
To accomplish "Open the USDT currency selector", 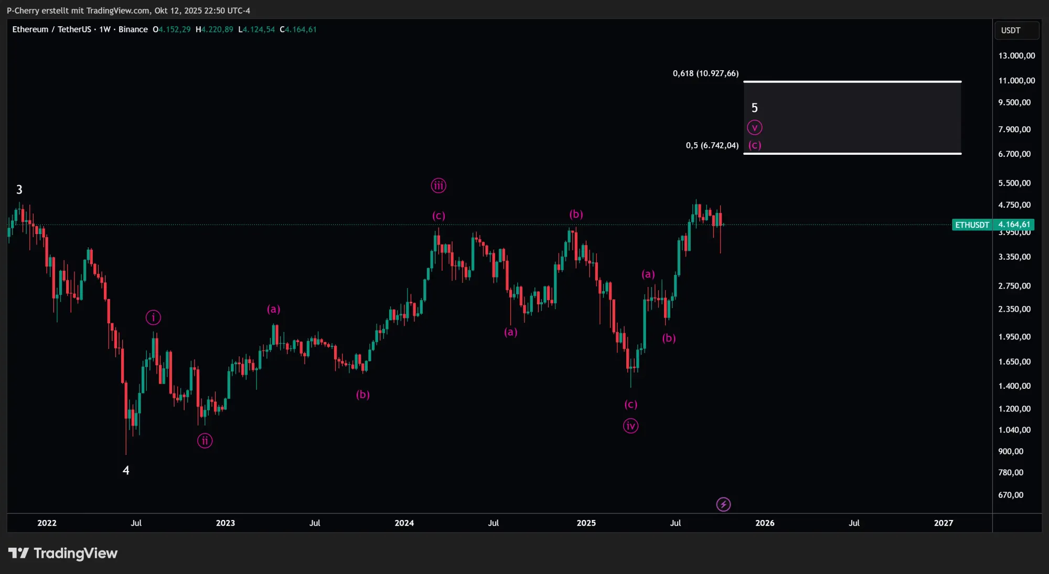I will tap(1016, 30).
